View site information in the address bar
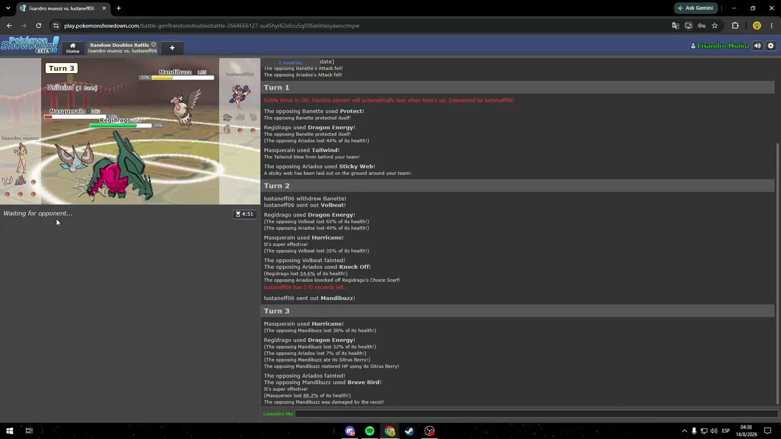Image resolution: width=781 pixels, height=439 pixels. [x=56, y=26]
